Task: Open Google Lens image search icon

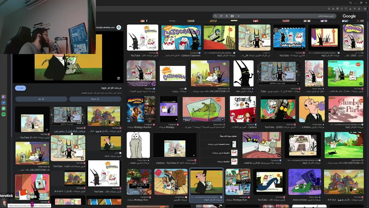Action: coord(221,16)
